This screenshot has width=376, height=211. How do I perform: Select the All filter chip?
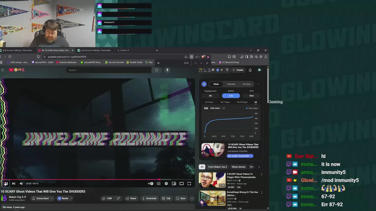[x=202, y=167]
